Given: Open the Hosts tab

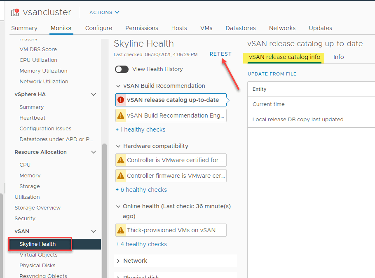Looking at the screenshot, I should pyautogui.click(x=179, y=28).
